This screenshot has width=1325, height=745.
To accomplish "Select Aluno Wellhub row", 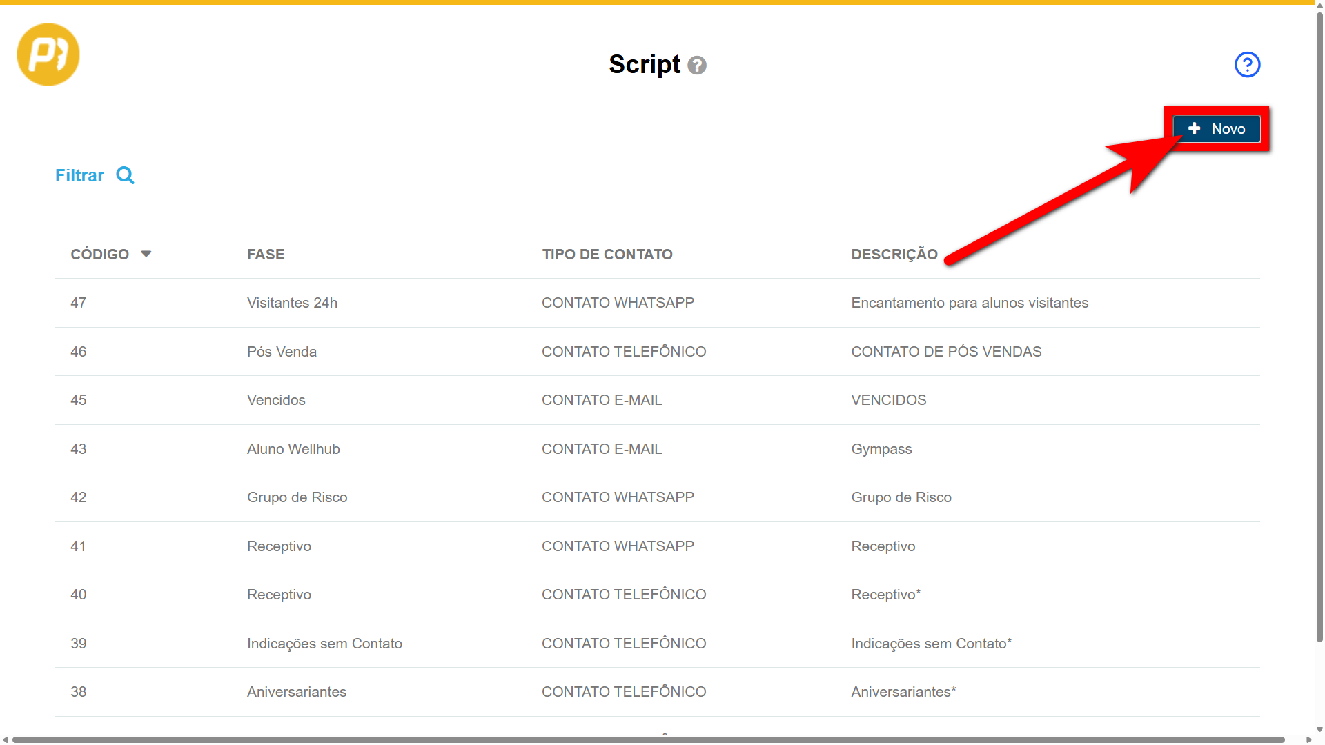I will pos(293,449).
